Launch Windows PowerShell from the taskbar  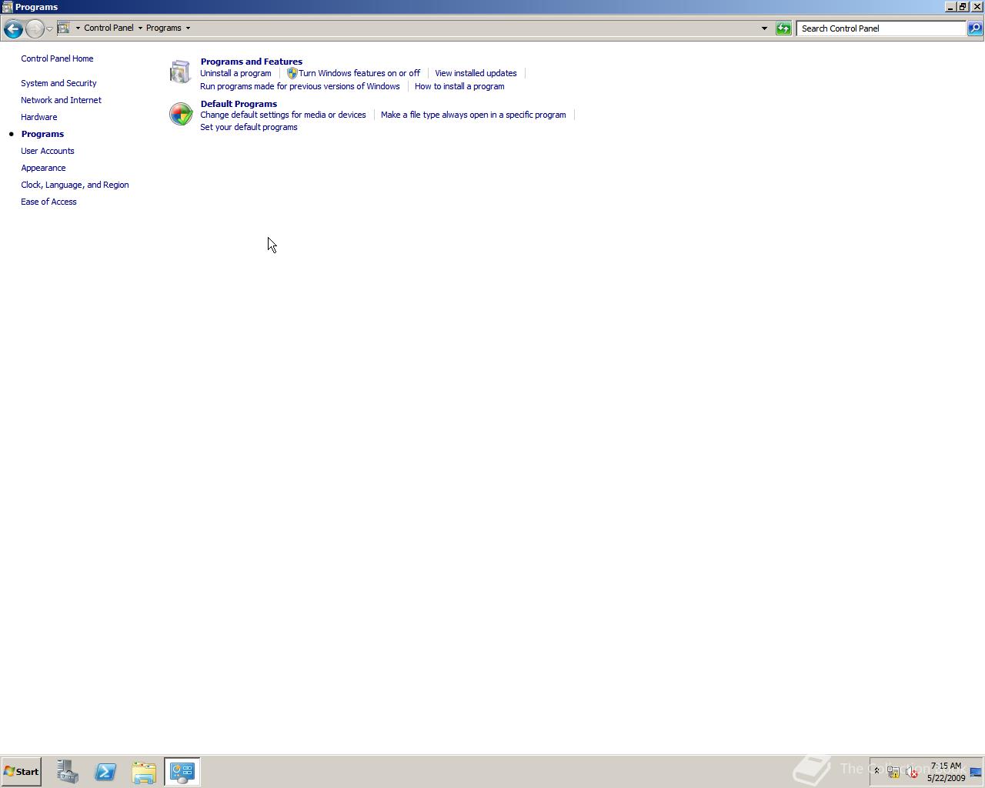point(105,772)
